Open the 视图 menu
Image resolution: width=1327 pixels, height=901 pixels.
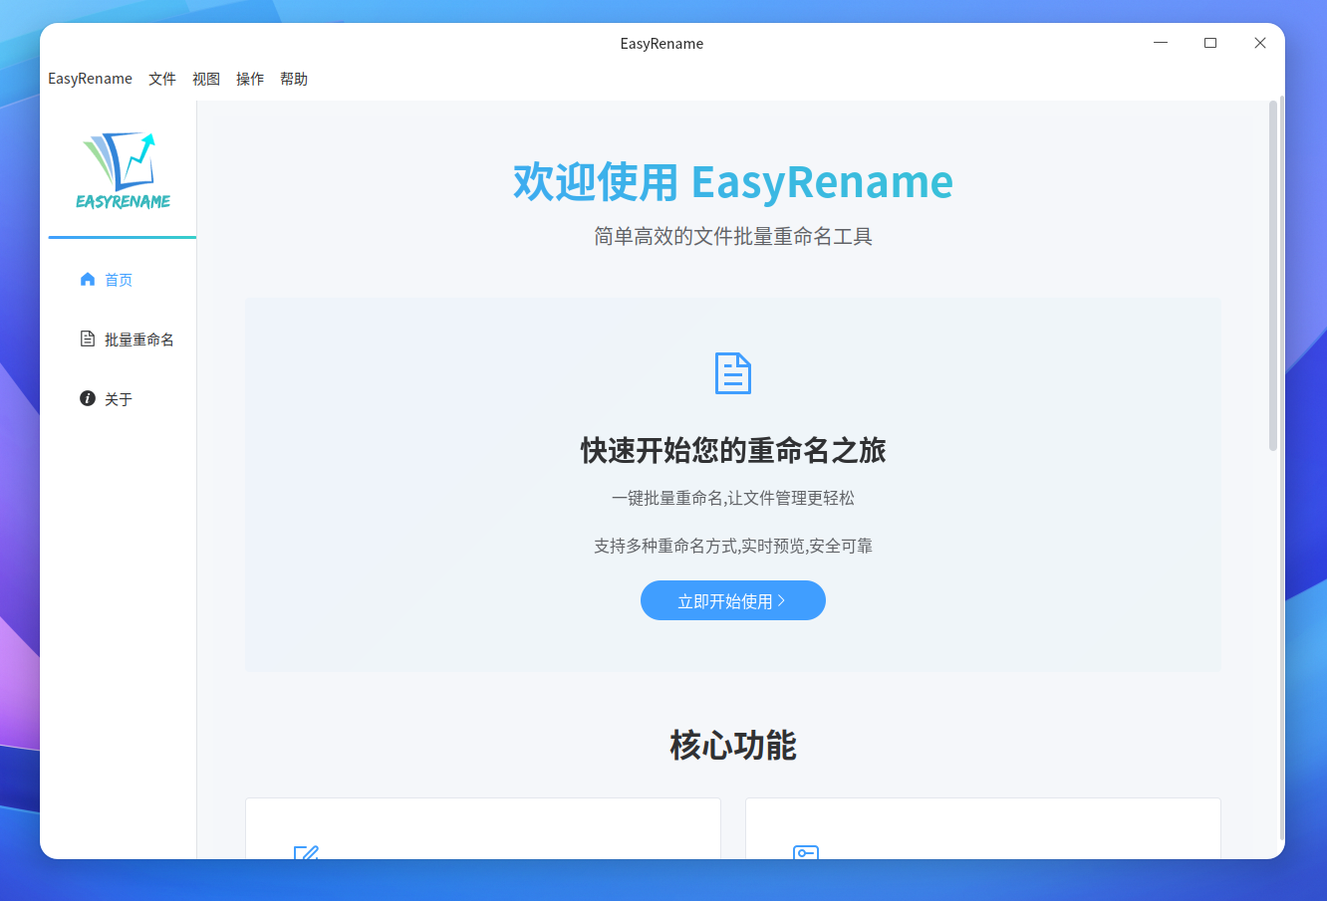click(206, 80)
